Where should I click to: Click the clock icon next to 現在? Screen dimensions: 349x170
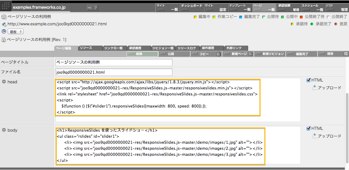4,31
